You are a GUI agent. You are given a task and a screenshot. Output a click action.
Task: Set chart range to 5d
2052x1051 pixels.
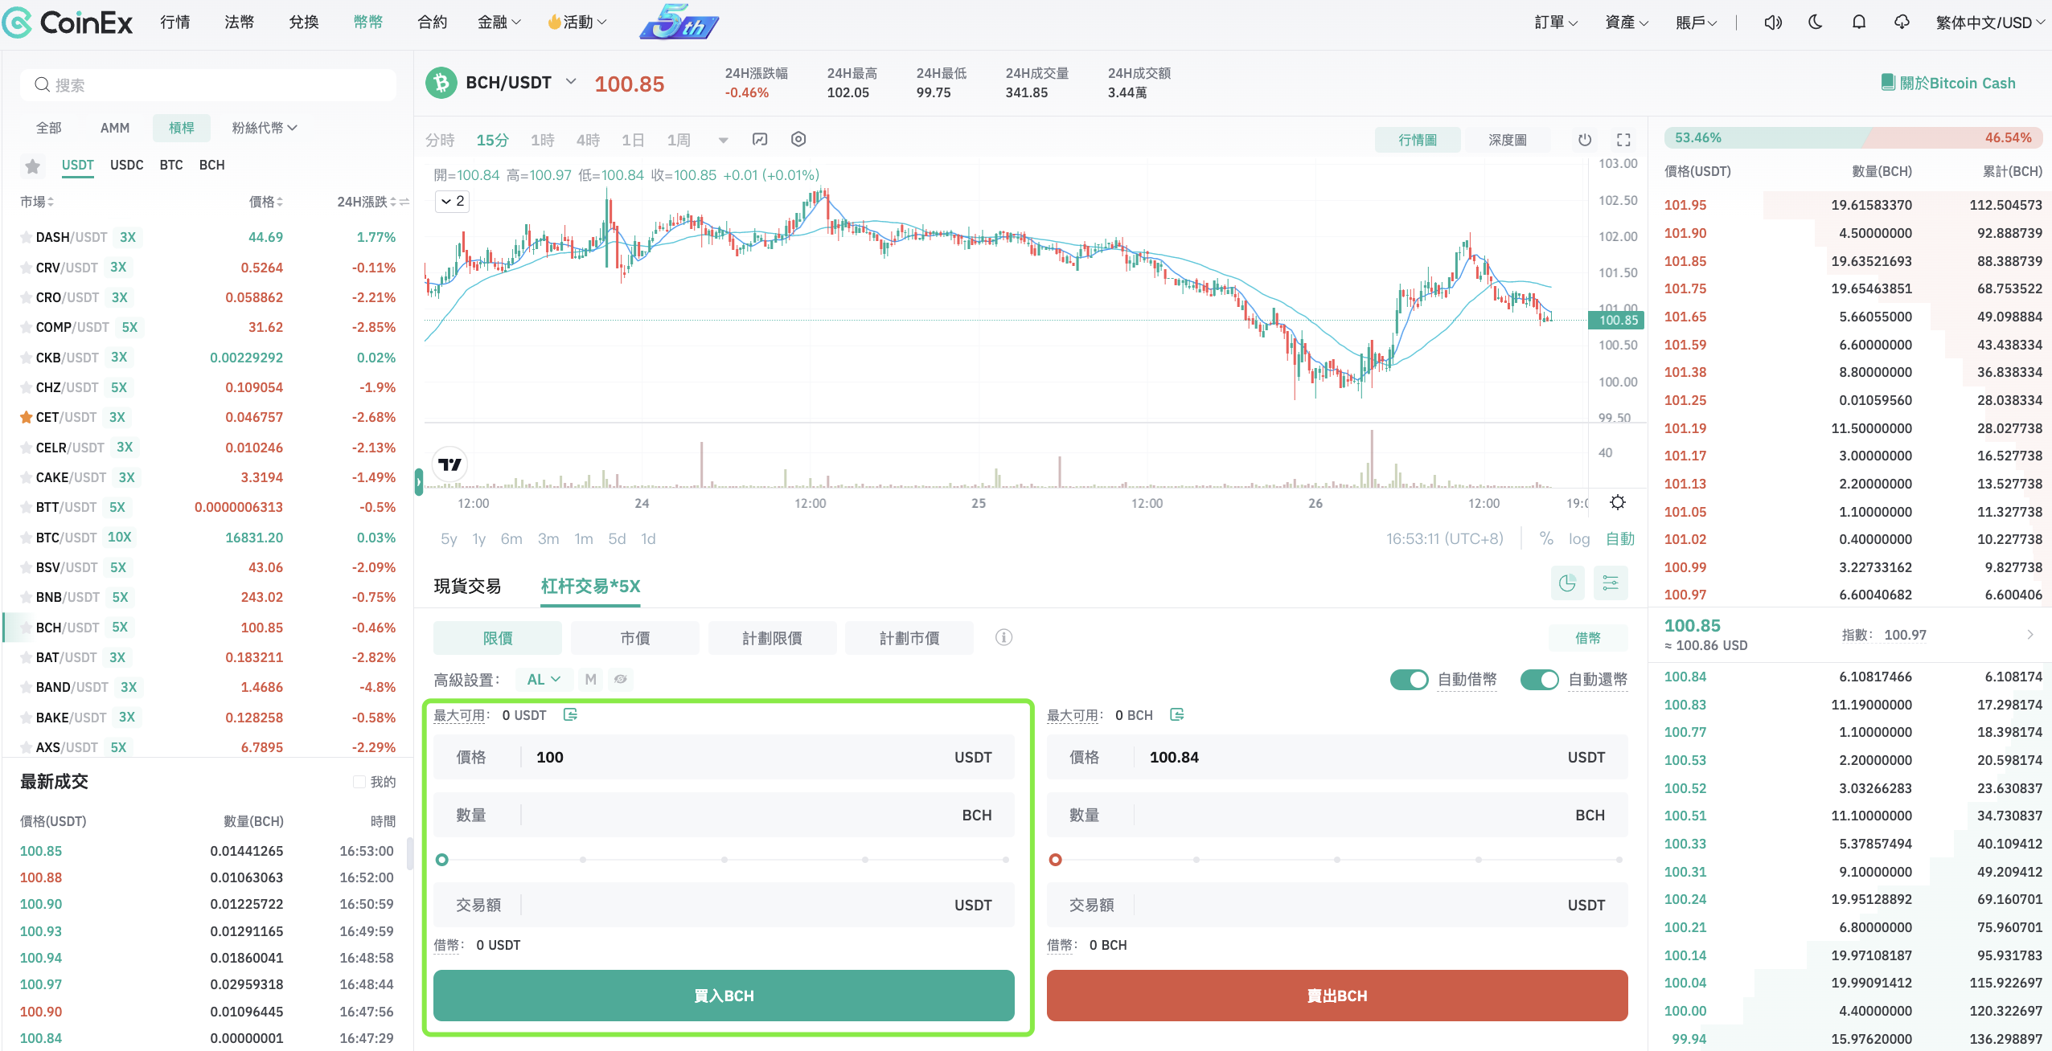(x=617, y=539)
